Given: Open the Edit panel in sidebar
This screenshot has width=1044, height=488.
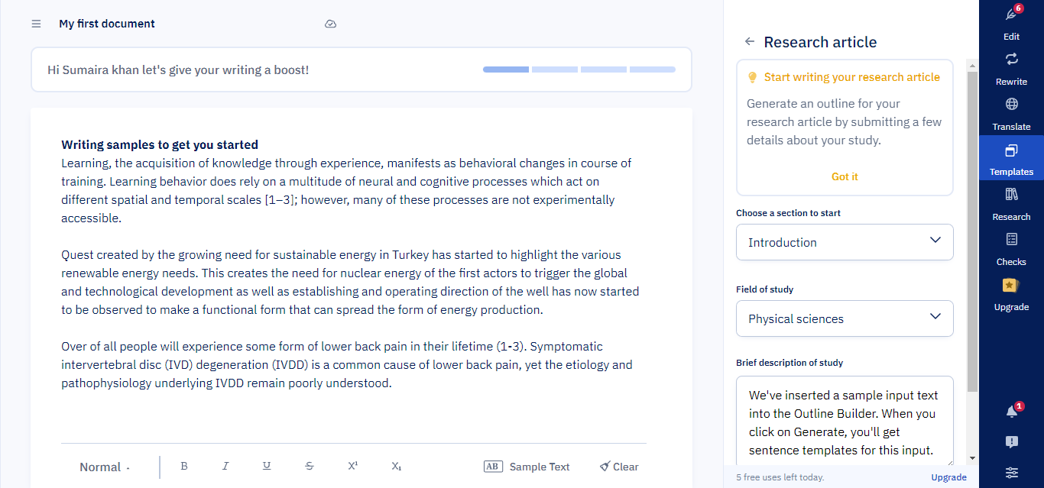Looking at the screenshot, I should click(1011, 23).
